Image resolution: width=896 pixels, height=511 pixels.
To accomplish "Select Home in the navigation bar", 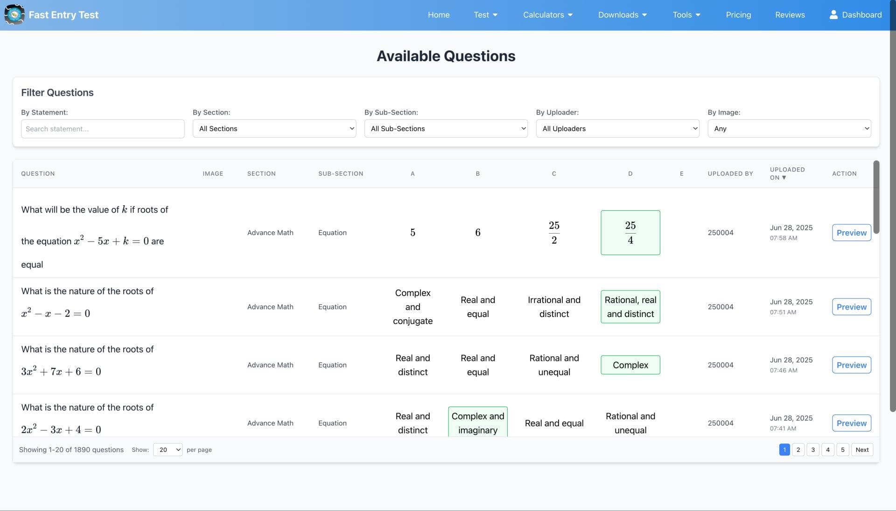I will pos(439,14).
